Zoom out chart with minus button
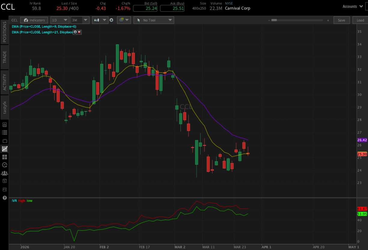The height and width of the screenshot is (250, 368). 269,20
